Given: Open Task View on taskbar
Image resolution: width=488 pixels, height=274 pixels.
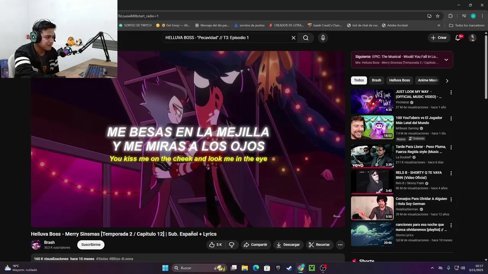Looking at the screenshot, I should pyautogui.click(x=234, y=268).
